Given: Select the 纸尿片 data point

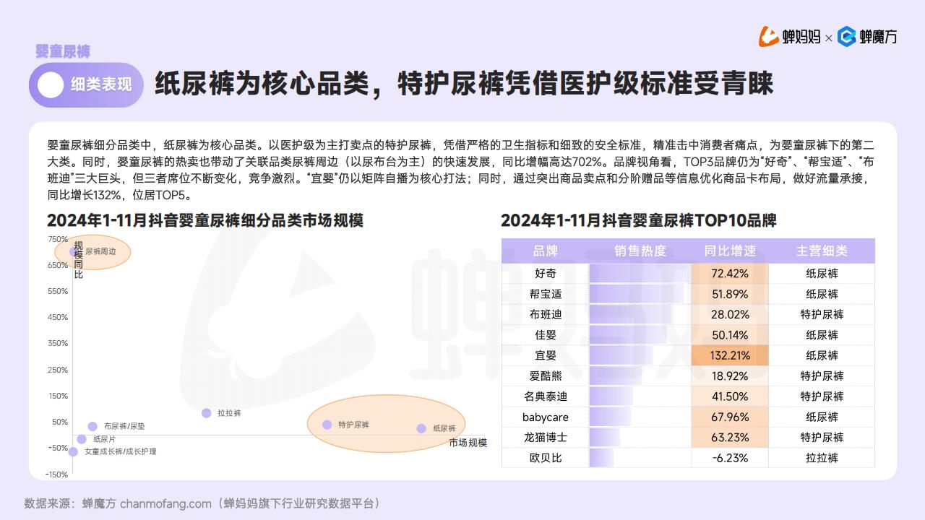Looking at the screenshot, I should [82, 439].
